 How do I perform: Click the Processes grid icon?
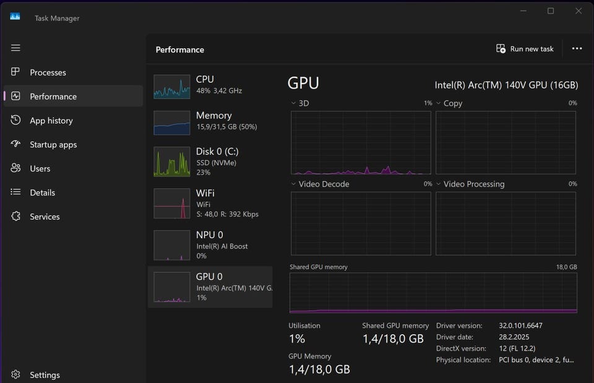[x=16, y=72]
